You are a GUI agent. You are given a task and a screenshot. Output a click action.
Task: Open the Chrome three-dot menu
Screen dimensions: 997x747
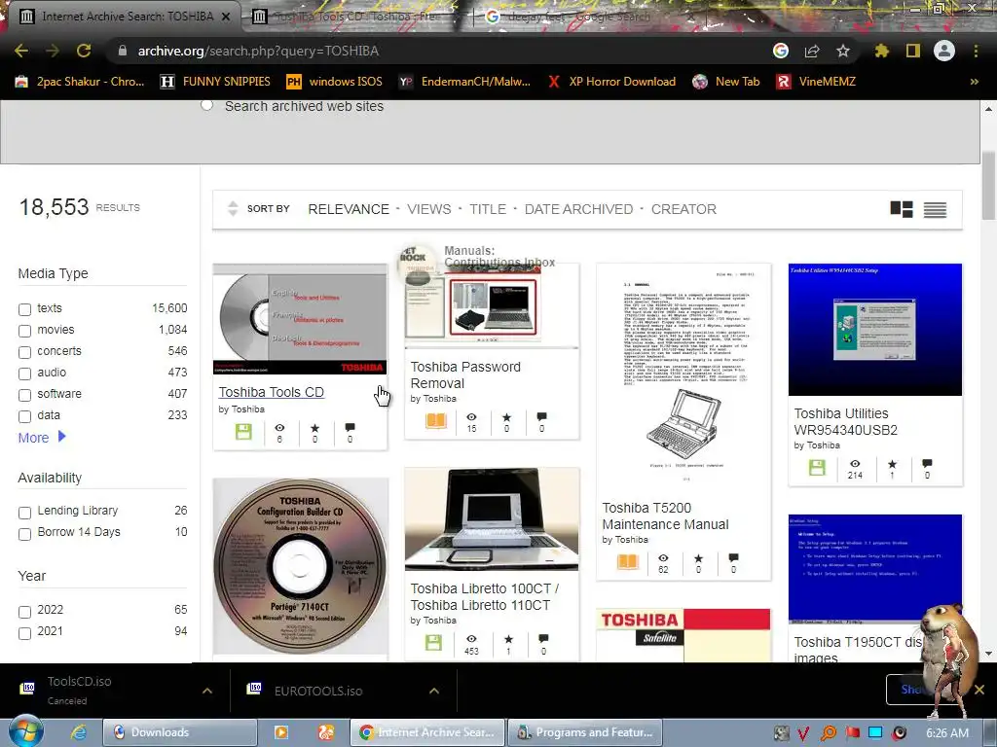click(976, 51)
